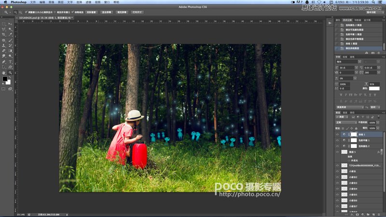Image resolution: width=386 pixels, height=217 pixels.
Task: Click the 实际像素 button
Action: click(x=91, y=12)
